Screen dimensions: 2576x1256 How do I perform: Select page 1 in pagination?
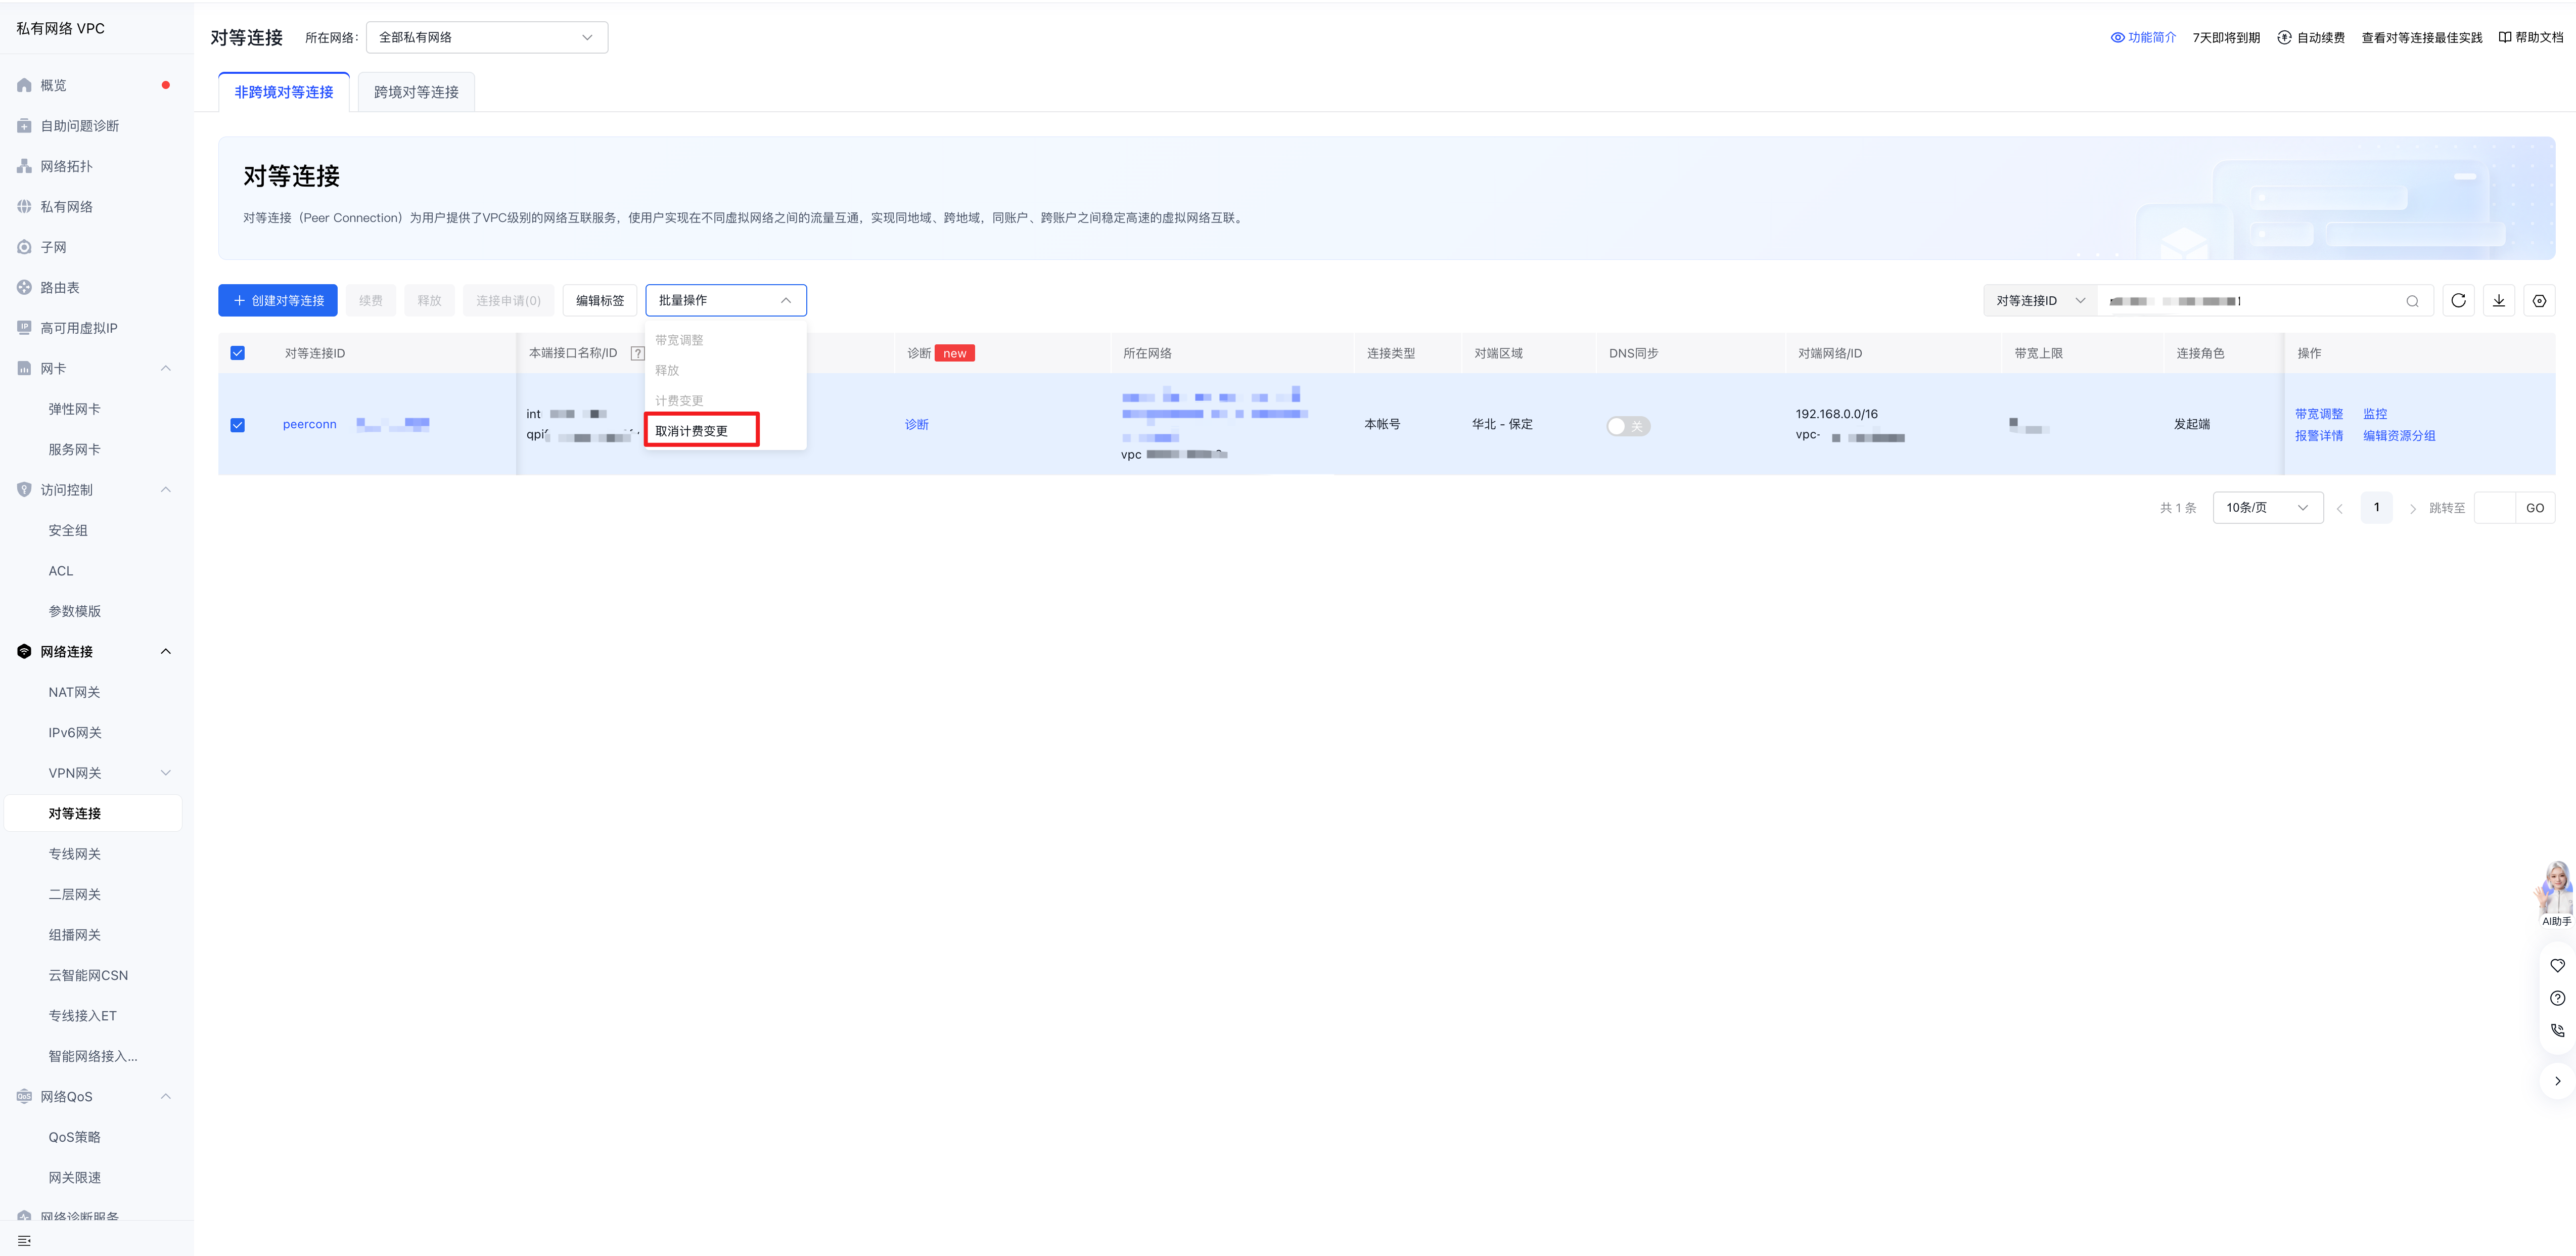tap(2377, 507)
